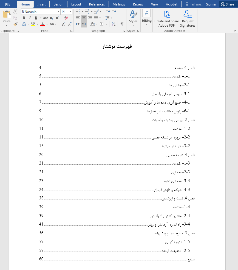Expand font color dropdown arrow

click(x=47, y=24)
